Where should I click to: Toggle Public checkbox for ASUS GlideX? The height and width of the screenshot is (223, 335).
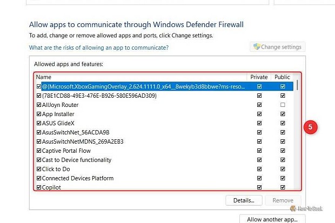tap(283, 123)
